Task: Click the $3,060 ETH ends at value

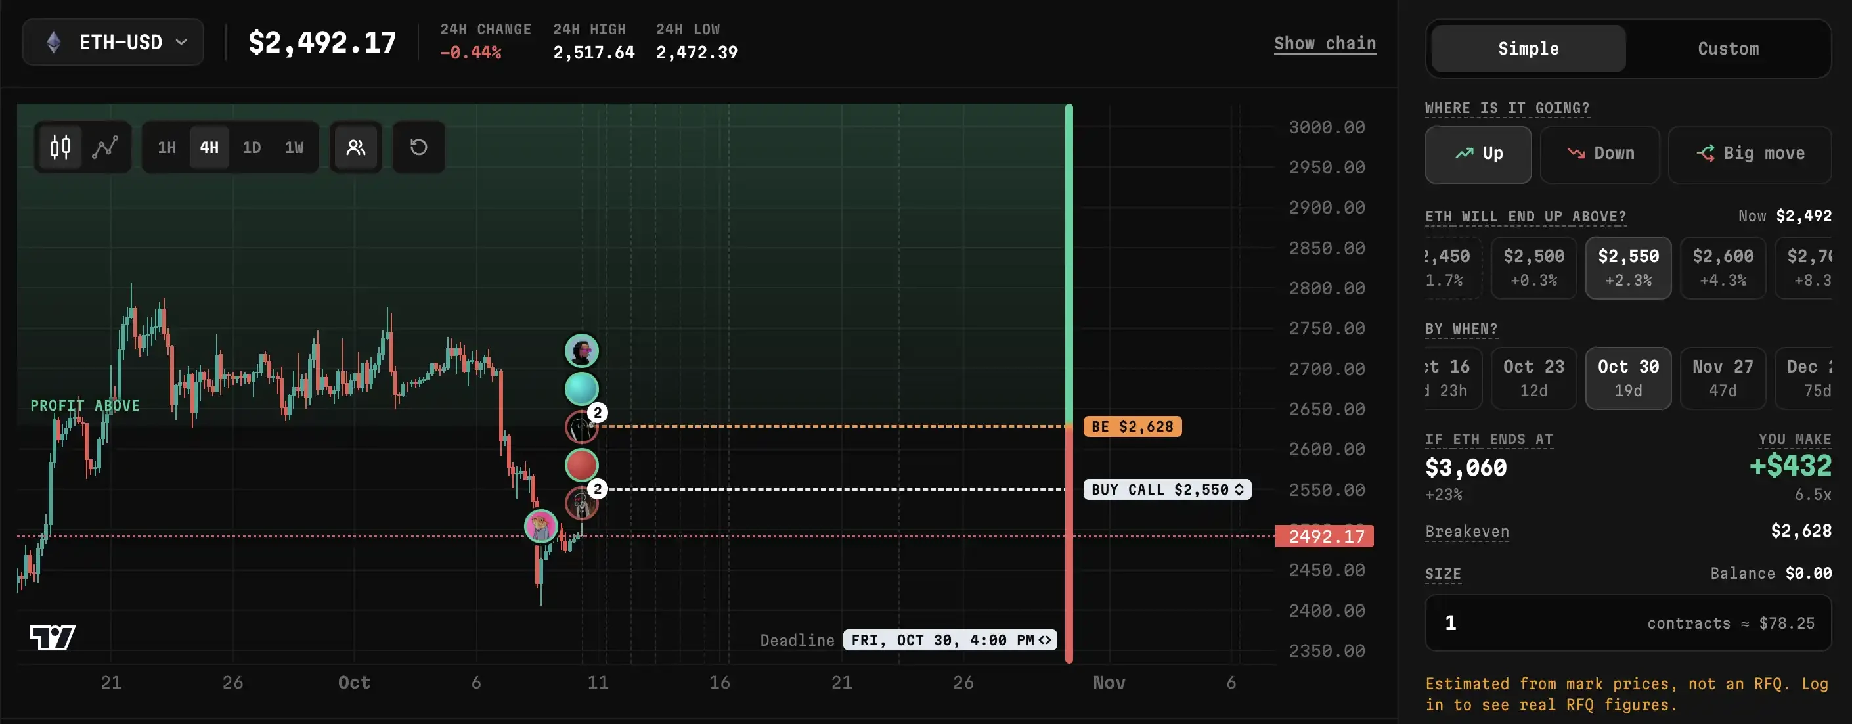Action: [1466, 468]
